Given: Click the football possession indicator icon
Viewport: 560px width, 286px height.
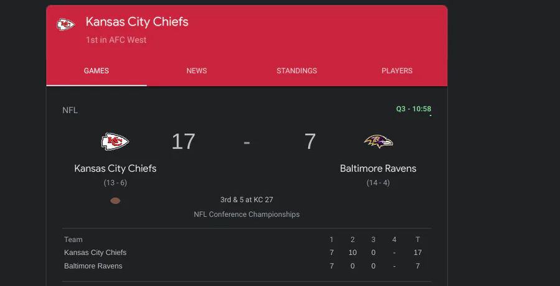Looking at the screenshot, I should tap(115, 201).
